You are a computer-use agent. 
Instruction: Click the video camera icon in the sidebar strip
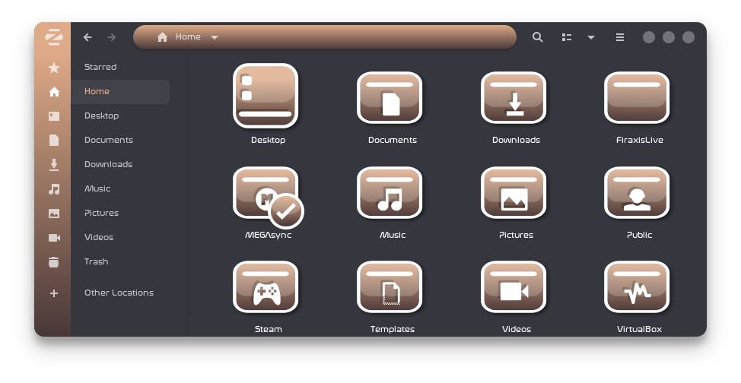pyautogui.click(x=54, y=238)
